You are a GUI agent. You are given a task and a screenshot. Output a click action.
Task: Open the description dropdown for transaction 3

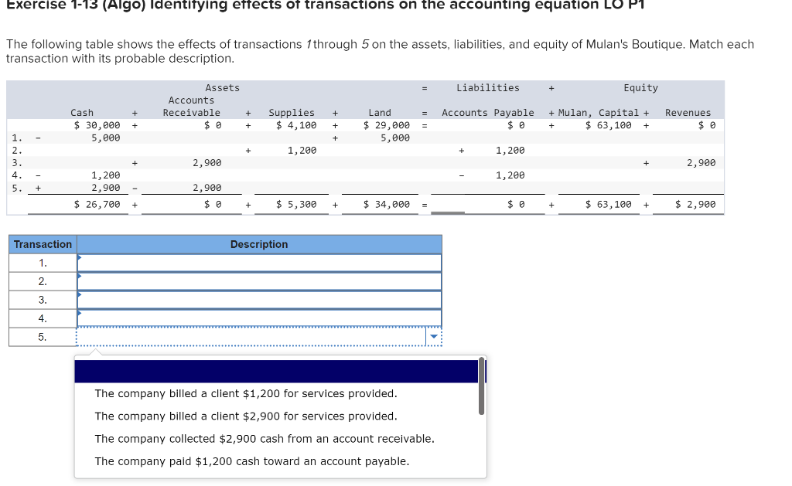click(259, 301)
